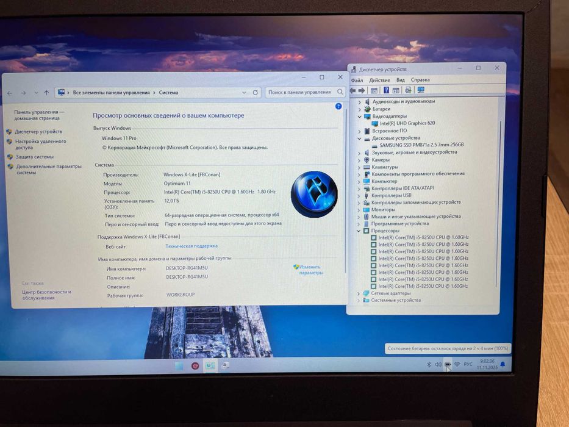This screenshot has height=427, width=569.
Task: Click search magnifier in control panel search box
Action: point(340,92)
